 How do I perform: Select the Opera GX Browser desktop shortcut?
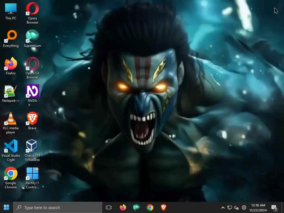coord(32,68)
